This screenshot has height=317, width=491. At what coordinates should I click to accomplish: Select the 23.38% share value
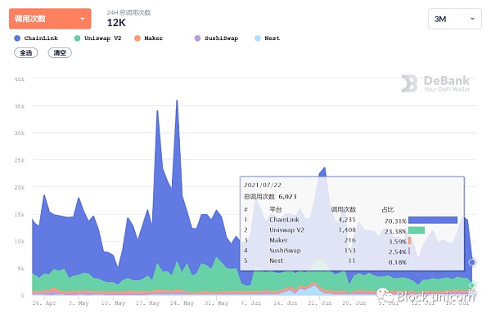[x=395, y=232]
